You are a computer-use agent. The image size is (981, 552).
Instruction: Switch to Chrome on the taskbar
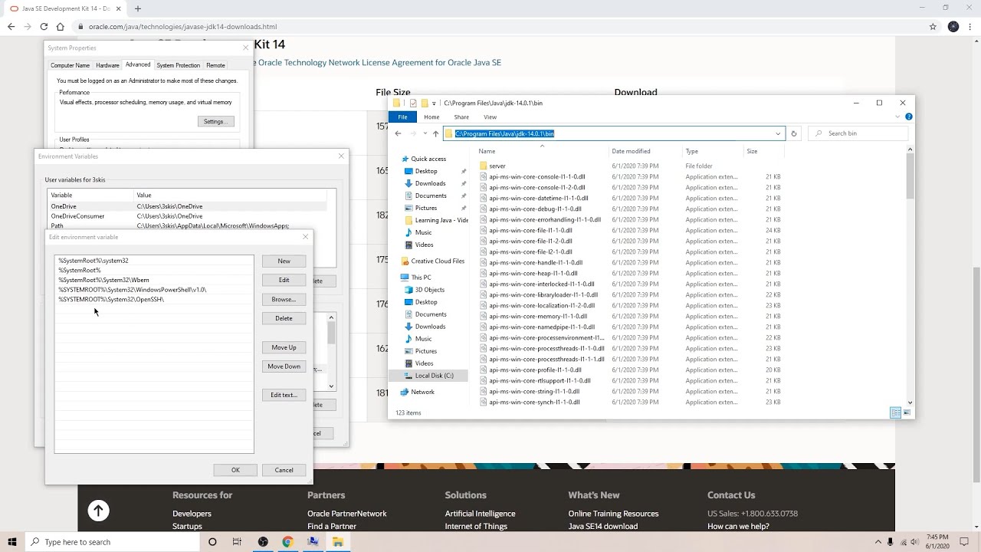287,542
